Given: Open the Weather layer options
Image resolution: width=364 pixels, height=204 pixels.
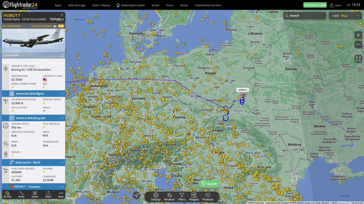Looking at the screenshot, I should coord(169,197).
